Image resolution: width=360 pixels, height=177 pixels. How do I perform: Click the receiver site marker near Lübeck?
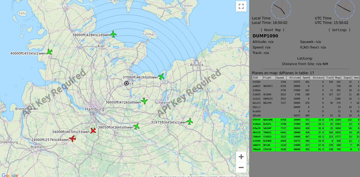point(127,83)
